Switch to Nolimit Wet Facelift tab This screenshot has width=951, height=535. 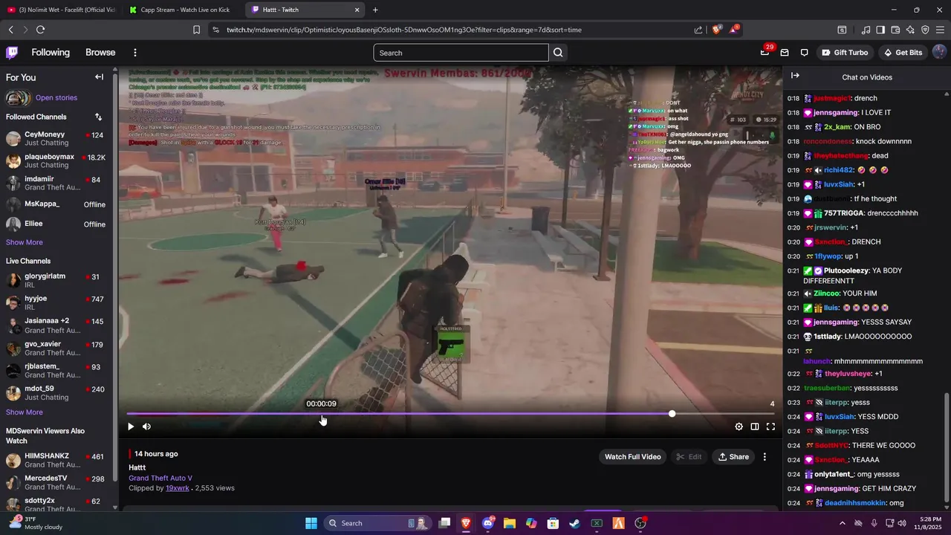click(61, 10)
